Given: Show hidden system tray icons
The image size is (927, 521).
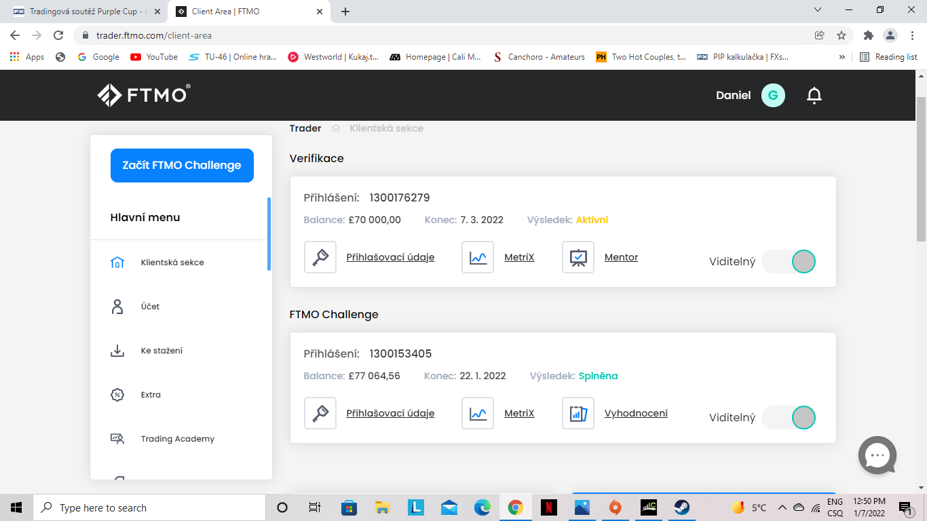Looking at the screenshot, I should [782, 507].
